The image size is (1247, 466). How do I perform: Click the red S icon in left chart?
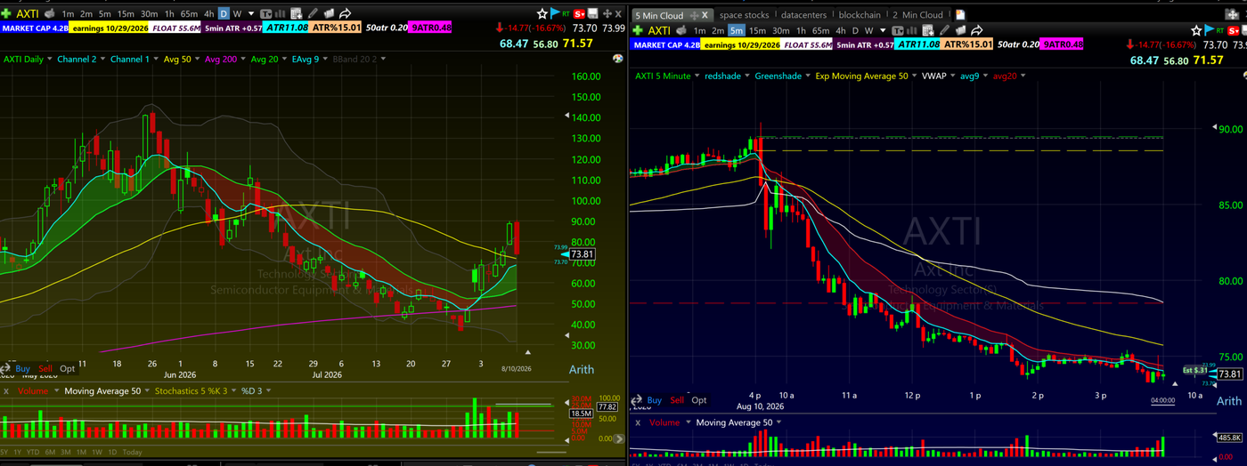pos(579,13)
